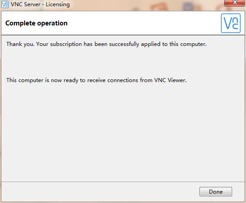Screen dimensions: 246x203
Task: Select the 'Complete operation' heading
Action: (36, 23)
